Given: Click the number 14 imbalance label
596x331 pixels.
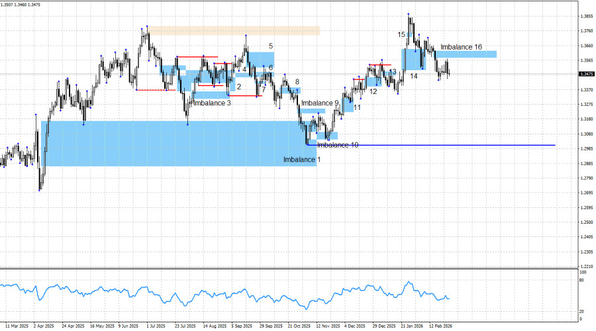Looking at the screenshot, I should tap(413, 76).
